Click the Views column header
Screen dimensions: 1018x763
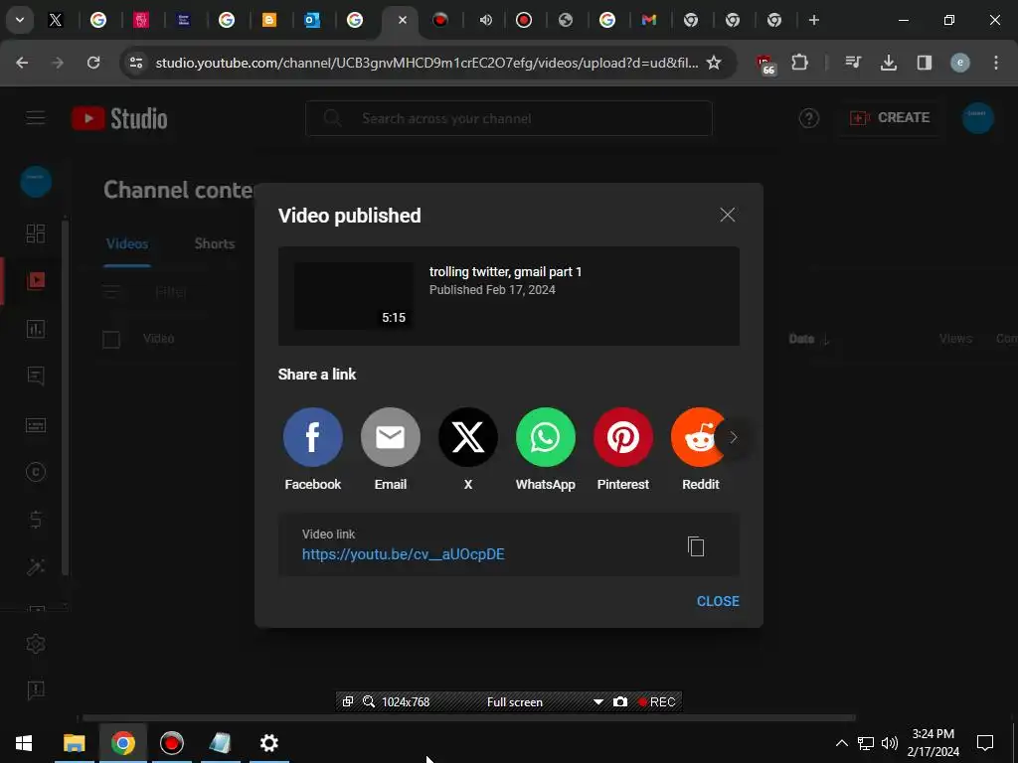(x=955, y=339)
